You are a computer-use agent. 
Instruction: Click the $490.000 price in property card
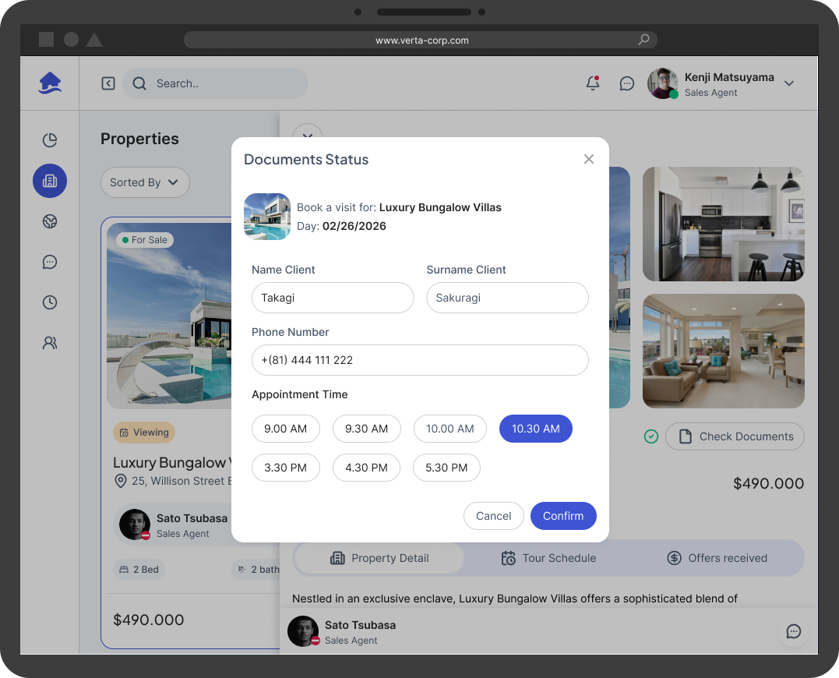tap(148, 620)
